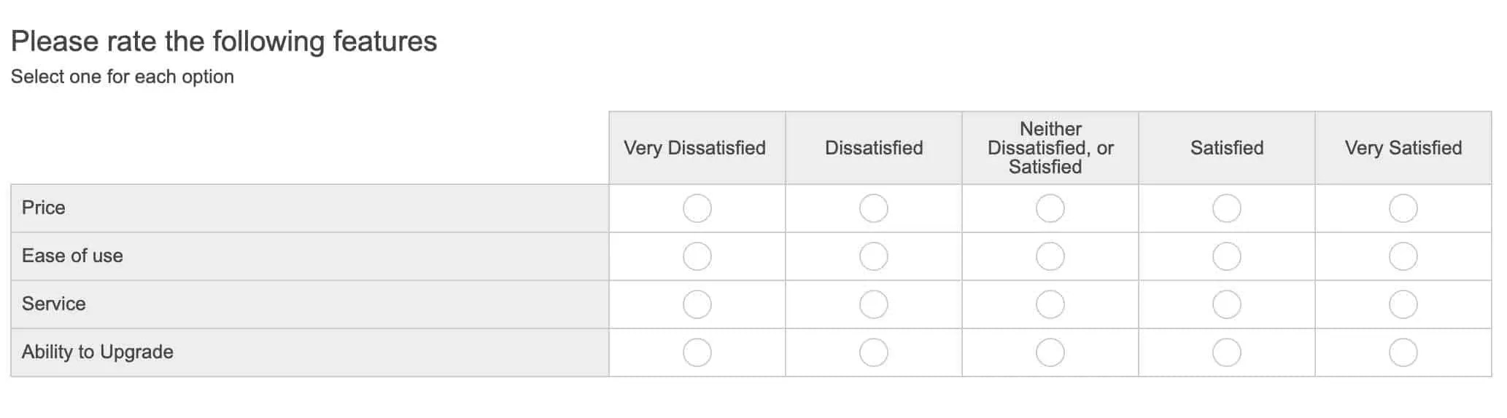Choose neutral rating for Ease of use
Image resolution: width=1507 pixels, height=418 pixels.
(1050, 256)
